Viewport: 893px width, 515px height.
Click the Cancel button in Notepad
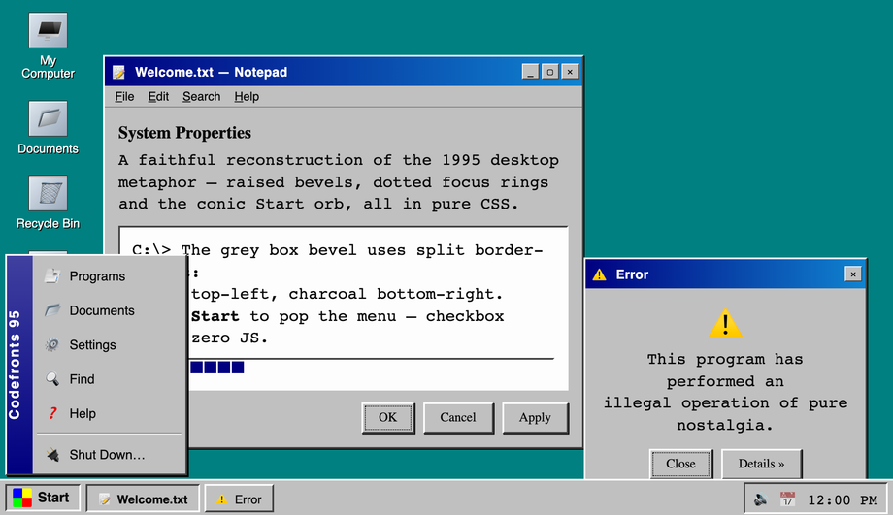[x=458, y=418]
